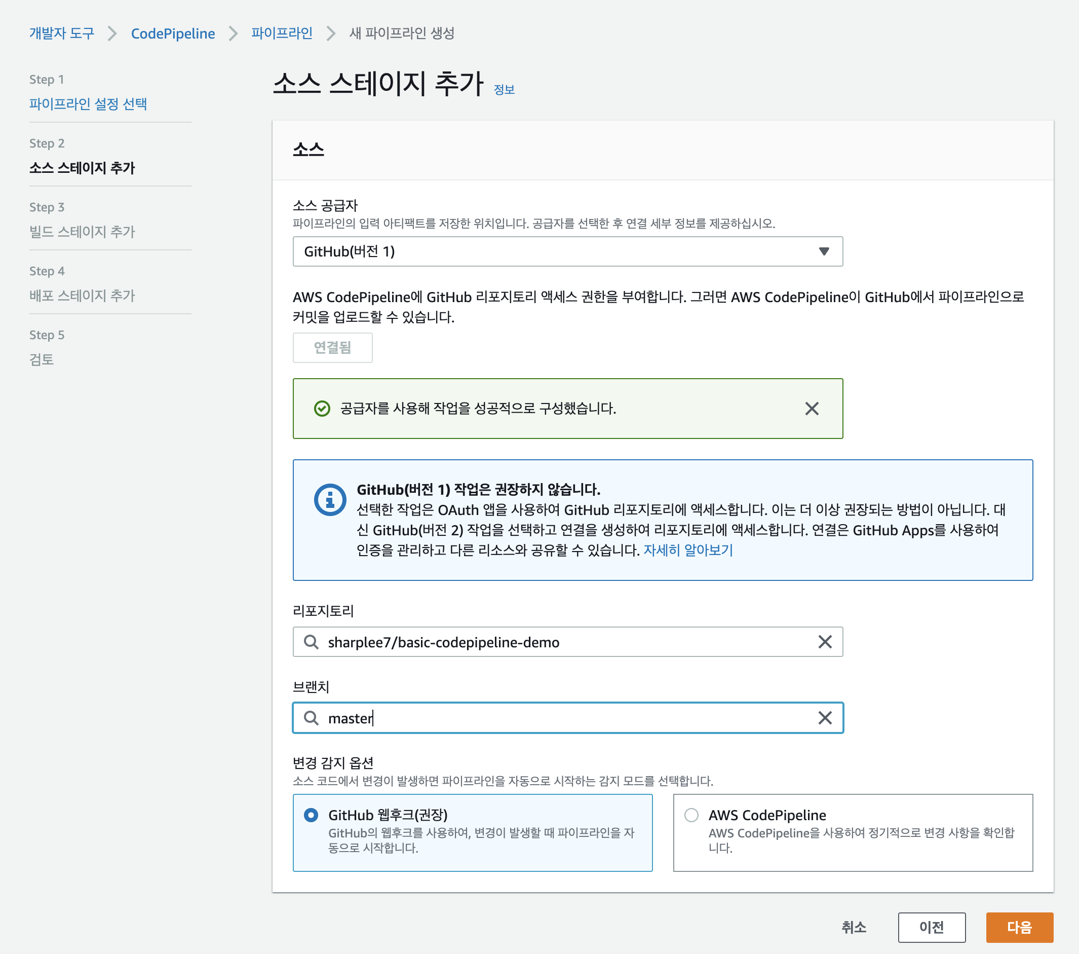Click the search icon in the repository field
Screen dimensions: 1079x954
(311, 642)
